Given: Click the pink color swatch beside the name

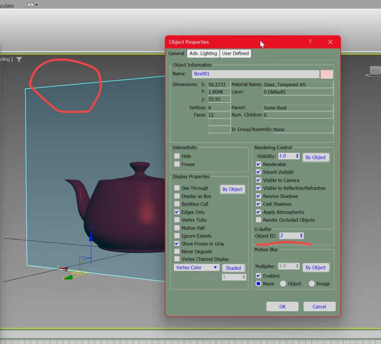Looking at the screenshot, I should (x=328, y=74).
